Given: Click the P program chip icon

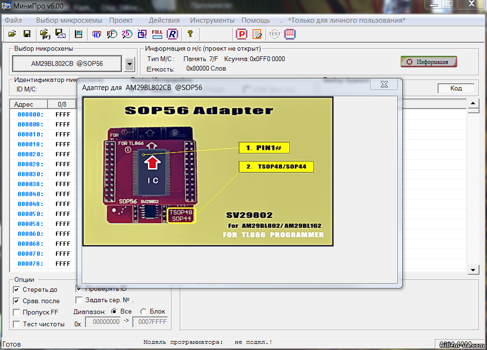Looking at the screenshot, I should 242,34.
